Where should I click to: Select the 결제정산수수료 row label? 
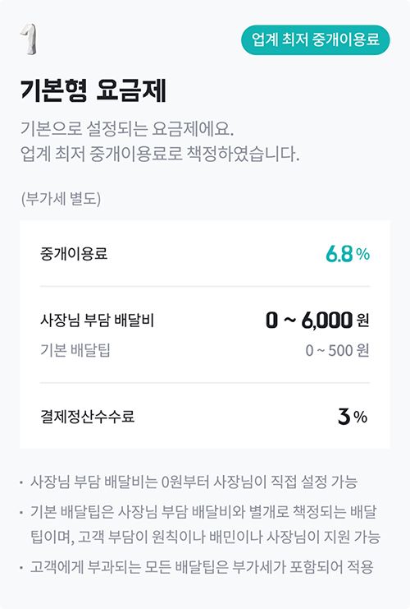88,417
